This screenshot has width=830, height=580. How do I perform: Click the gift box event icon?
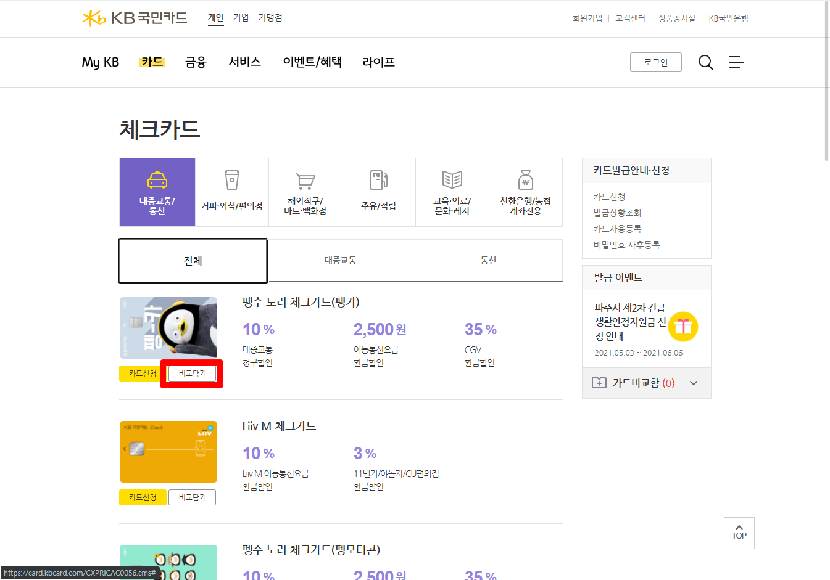683,326
